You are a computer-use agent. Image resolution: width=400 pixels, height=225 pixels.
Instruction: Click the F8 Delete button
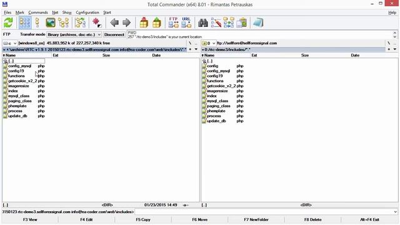click(313, 219)
